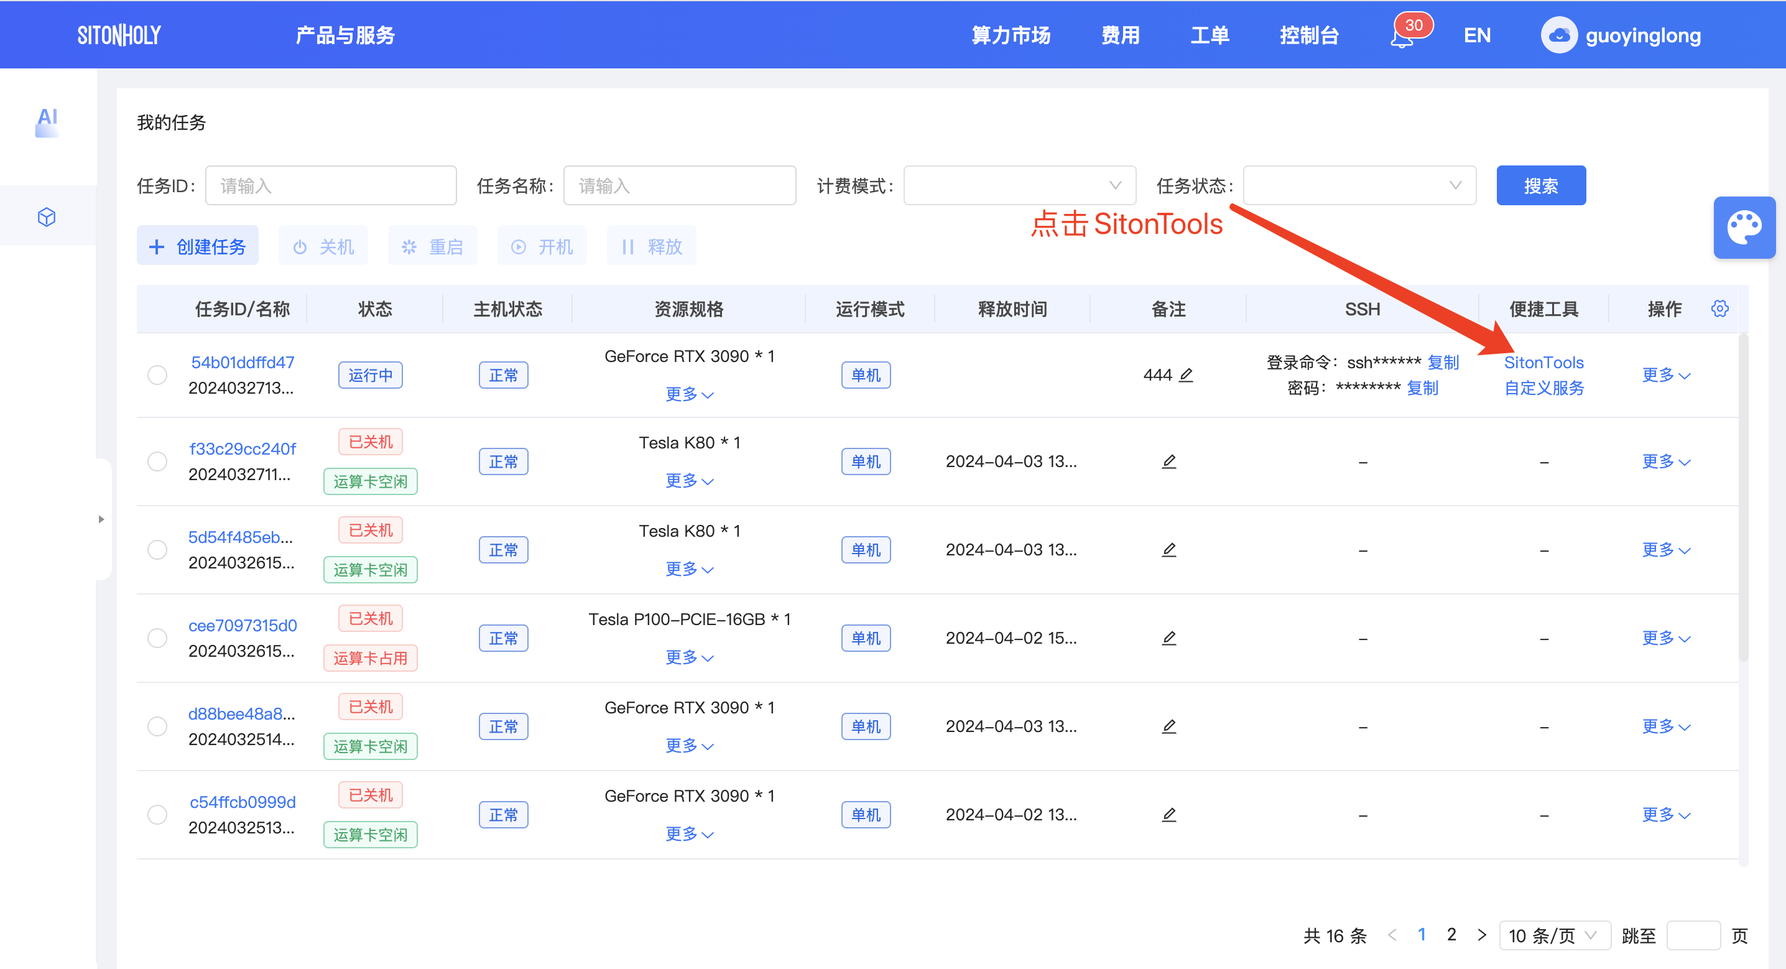This screenshot has width=1786, height=969.
Task: Edit remark for task f33c29cc240f
Action: pos(1169,461)
